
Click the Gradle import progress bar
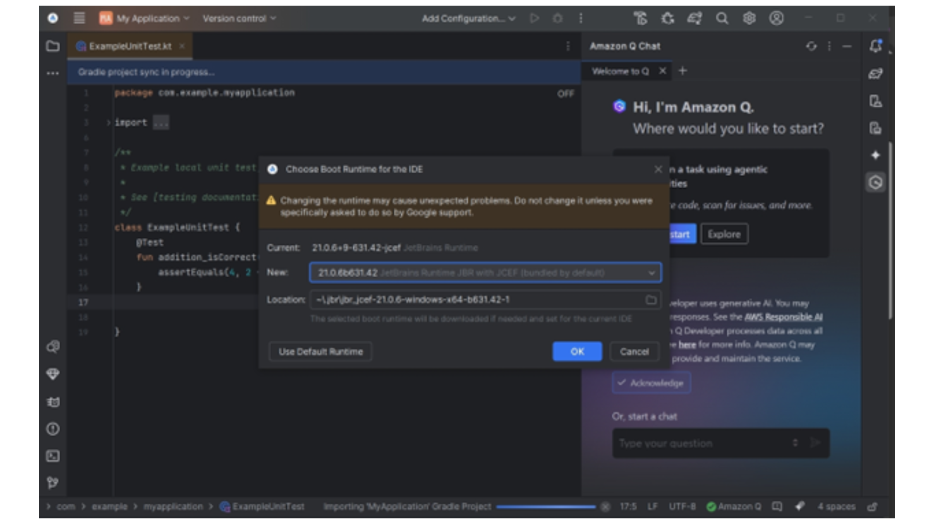[x=545, y=506]
